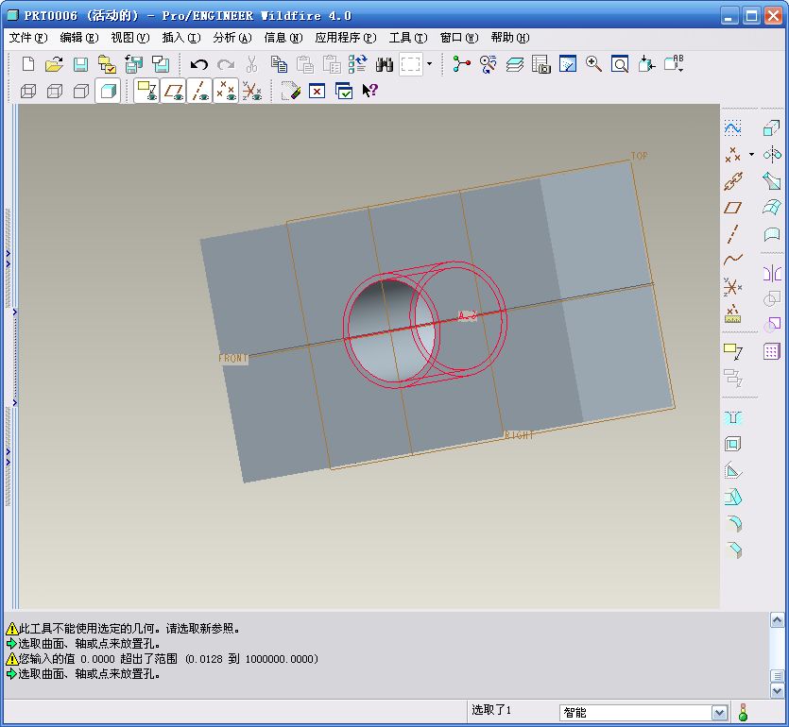Click the Context-sensitive Help arrow icon

369,91
